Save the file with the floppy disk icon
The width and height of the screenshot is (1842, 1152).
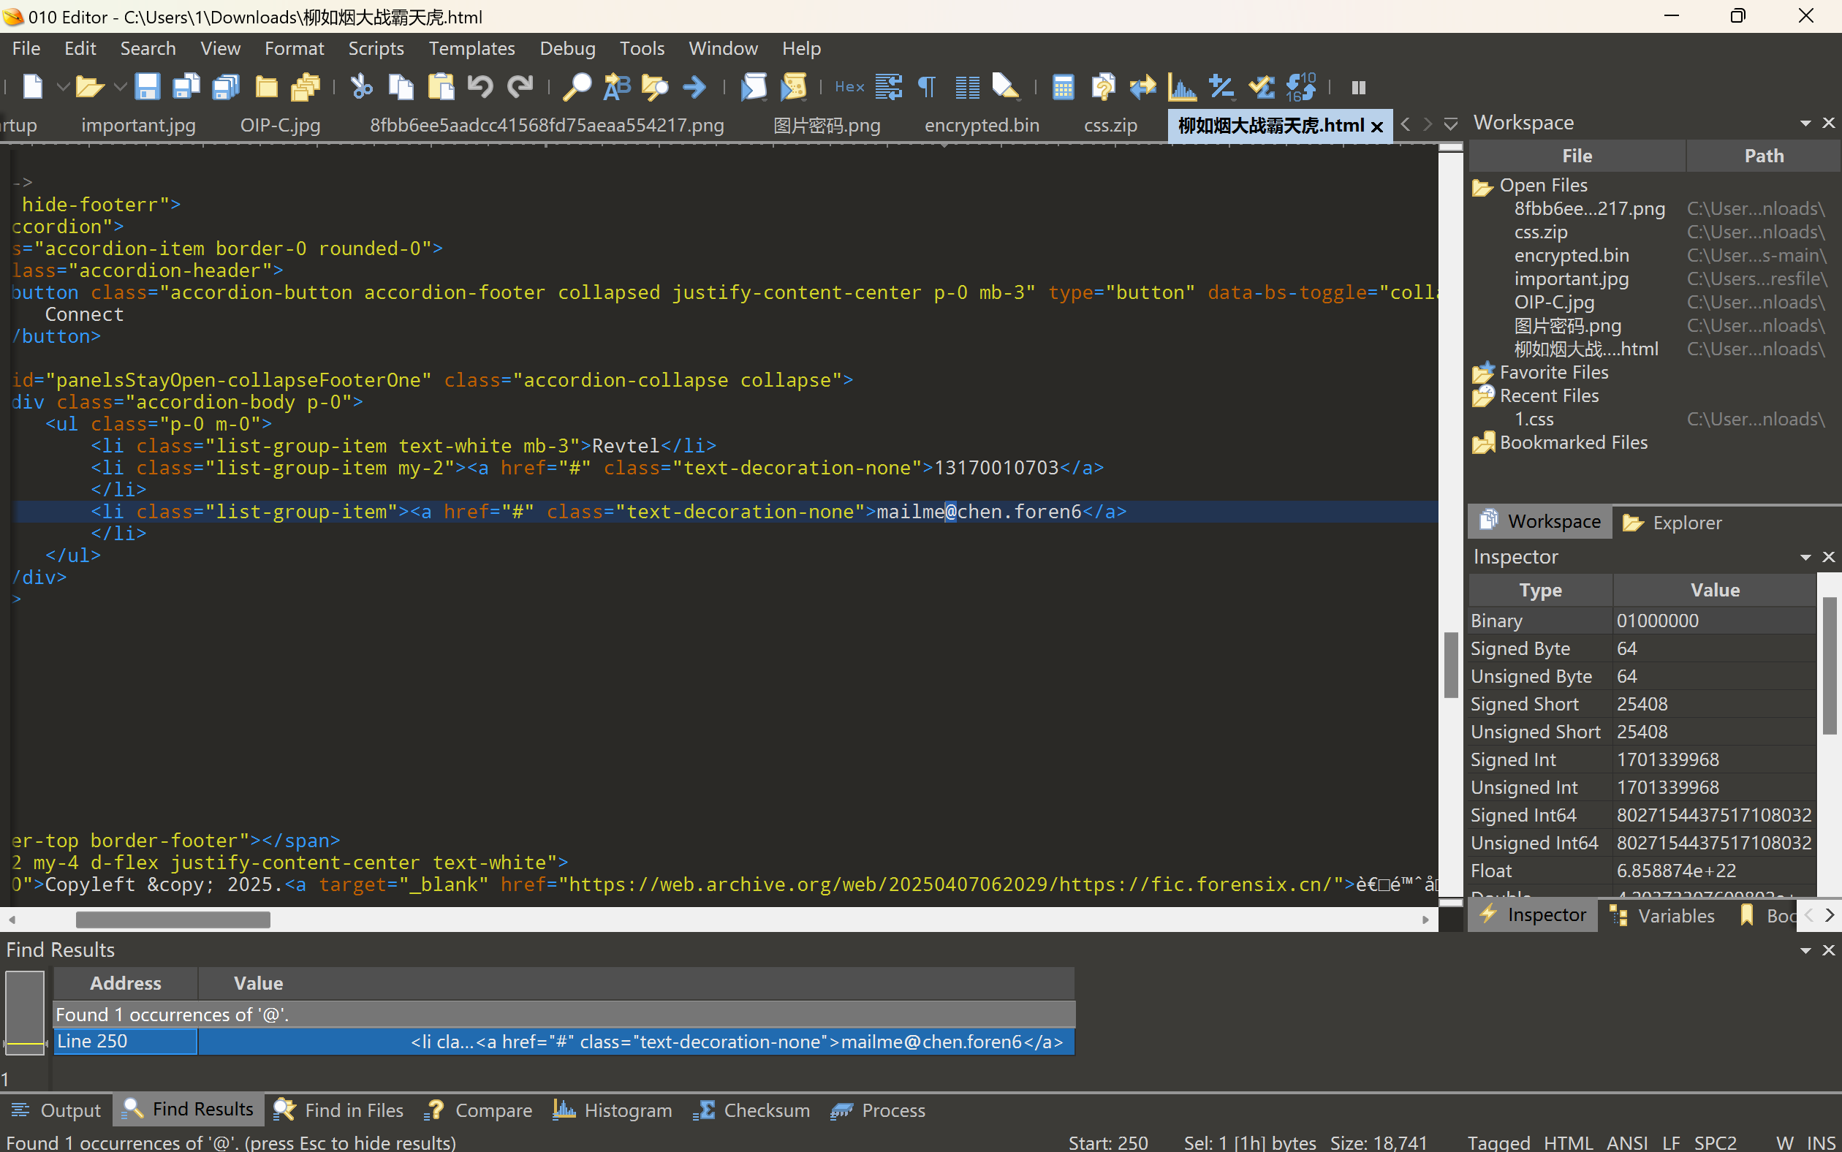(x=147, y=87)
